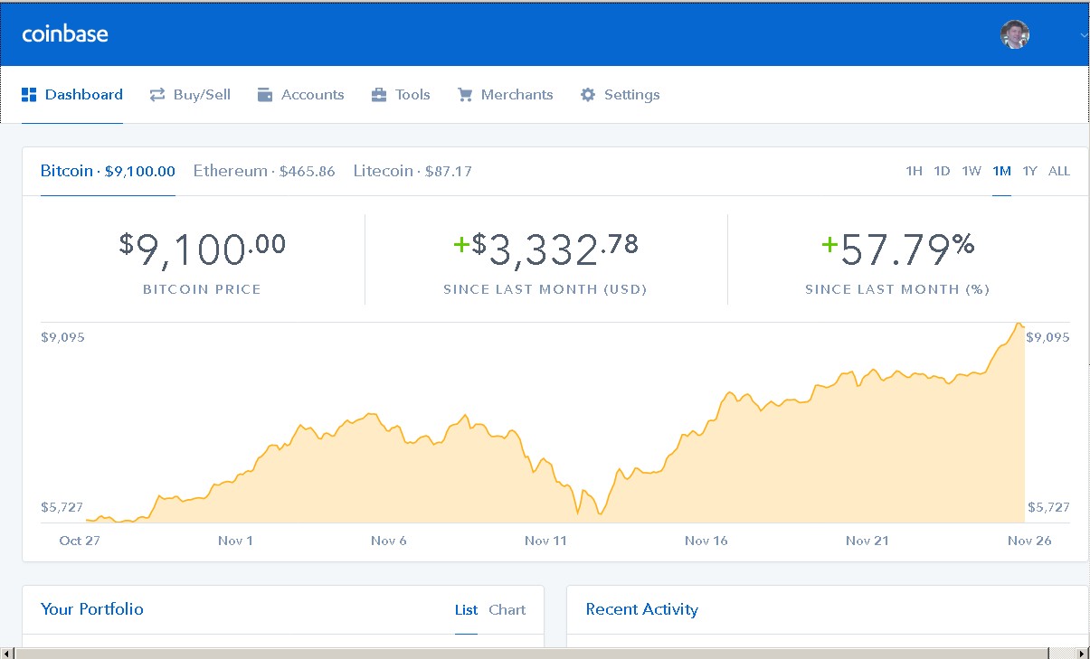Switch to the Litecoin price tab
Screen dimensions: 1090x659
point(412,171)
